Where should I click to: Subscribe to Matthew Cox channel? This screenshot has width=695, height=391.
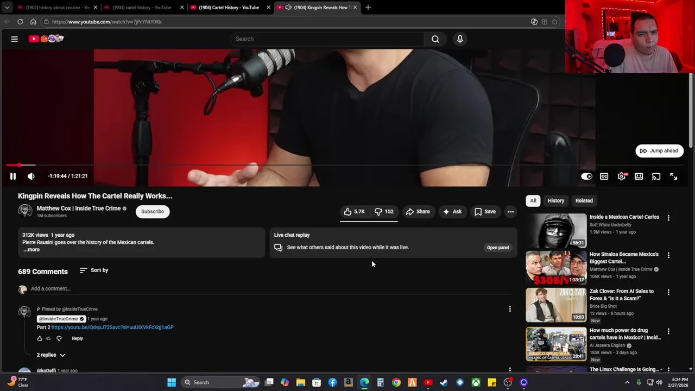pos(153,211)
